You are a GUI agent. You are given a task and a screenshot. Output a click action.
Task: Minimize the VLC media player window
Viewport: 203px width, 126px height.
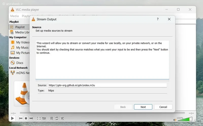(167, 9)
